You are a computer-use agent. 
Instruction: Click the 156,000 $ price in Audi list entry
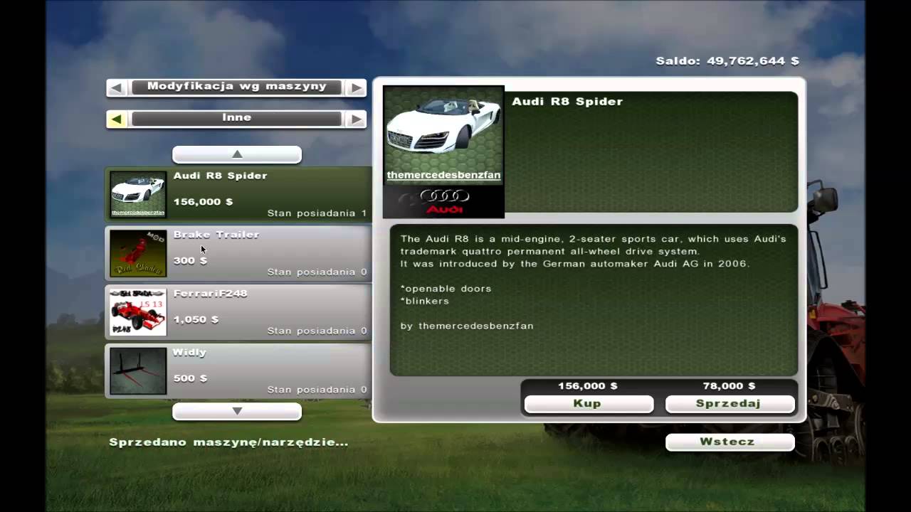pyautogui.click(x=203, y=202)
